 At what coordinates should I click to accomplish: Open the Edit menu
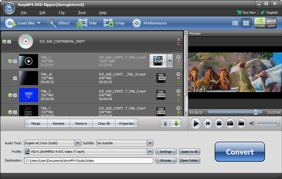[42, 13]
